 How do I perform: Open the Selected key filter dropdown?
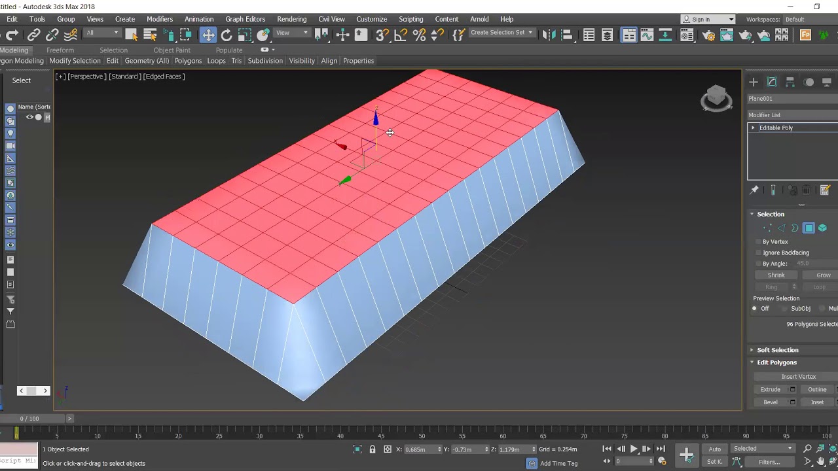point(763,449)
